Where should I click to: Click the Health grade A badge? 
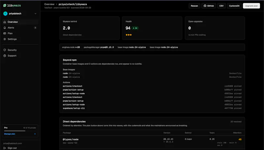[135, 28]
